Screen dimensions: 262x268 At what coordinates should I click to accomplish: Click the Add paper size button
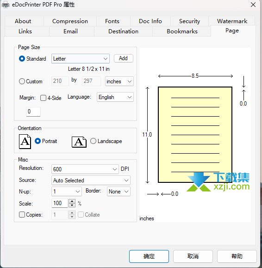[x=124, y=58]
